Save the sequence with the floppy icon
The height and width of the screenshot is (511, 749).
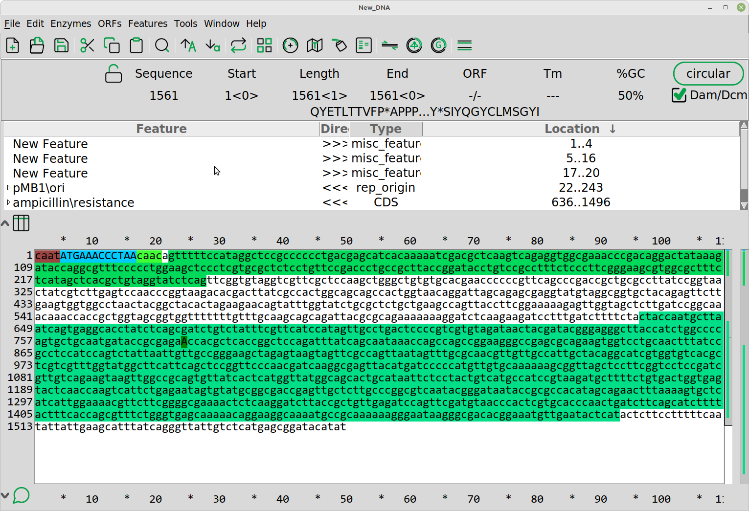tap(61, 45)
